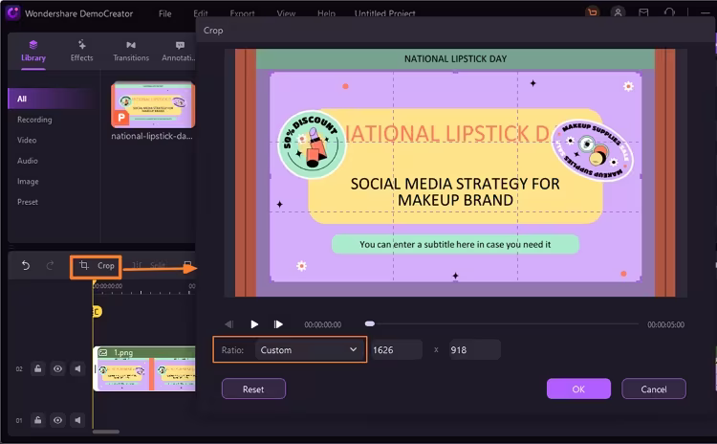Open the Effects panel
Image resolution: width=717 pixels, height=444 pixels.
pyautogui.click(x=82, y=51)
